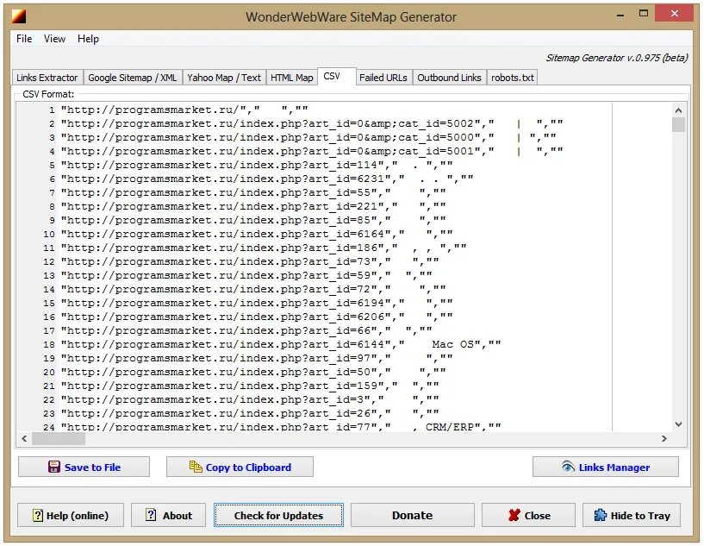The height and width of the screenshot is (546, 704).
Task: Minimize the SiteMap Generator window
Action: [x=621, y=15]
